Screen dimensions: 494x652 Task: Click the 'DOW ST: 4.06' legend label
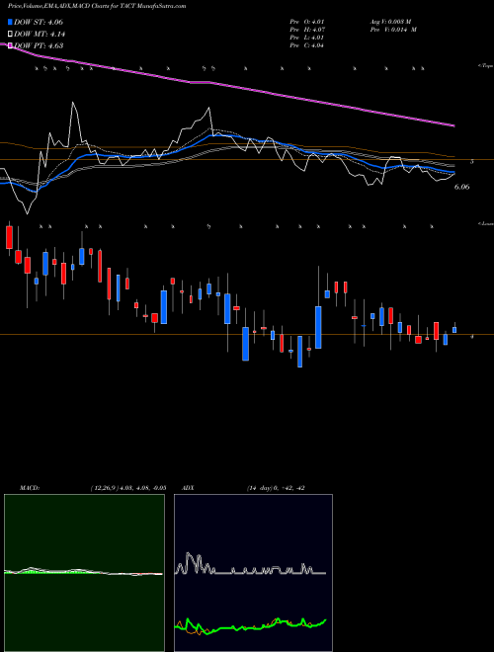(39, 23)
